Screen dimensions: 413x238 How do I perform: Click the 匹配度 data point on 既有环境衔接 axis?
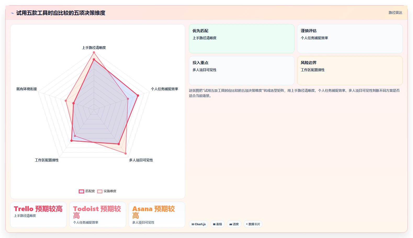click(73, 103)
